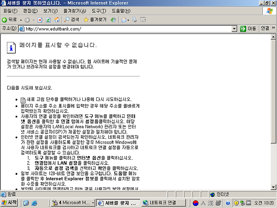Open the Search (검색) magnifier button
Image resolution: width=277 pixels, height=208 pixels.
coord(72,20)
